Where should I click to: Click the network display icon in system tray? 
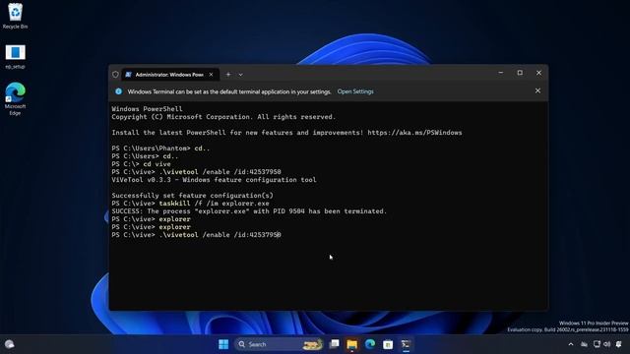[x=597, y=344]
